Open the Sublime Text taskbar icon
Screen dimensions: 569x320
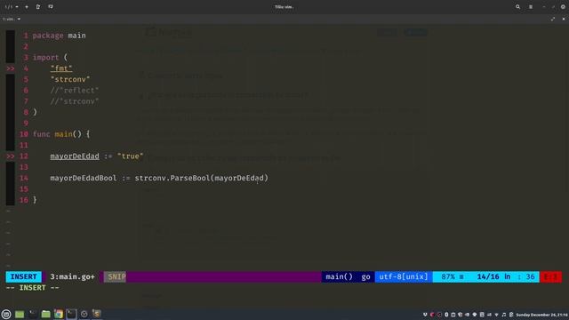(97, 314)
